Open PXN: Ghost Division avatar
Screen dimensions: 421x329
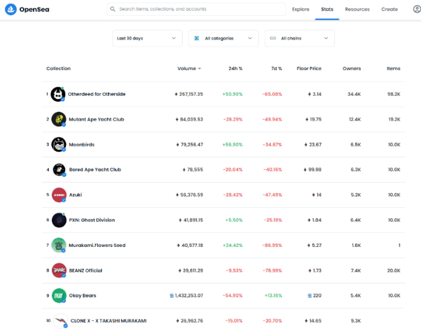59,220
